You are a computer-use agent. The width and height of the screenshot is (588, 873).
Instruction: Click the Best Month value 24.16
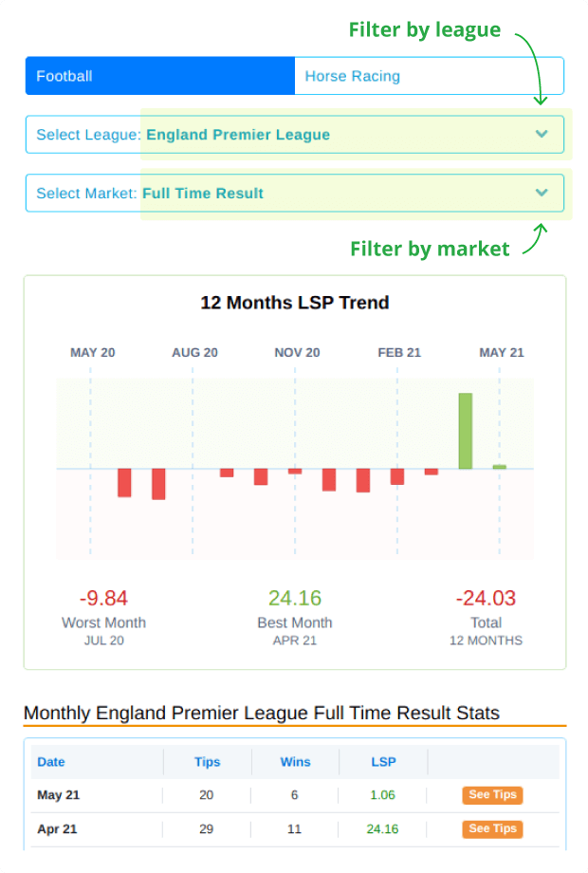(295, 599)
